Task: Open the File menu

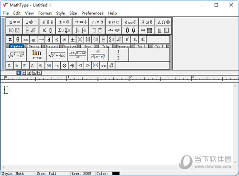Action: point(6,13)
